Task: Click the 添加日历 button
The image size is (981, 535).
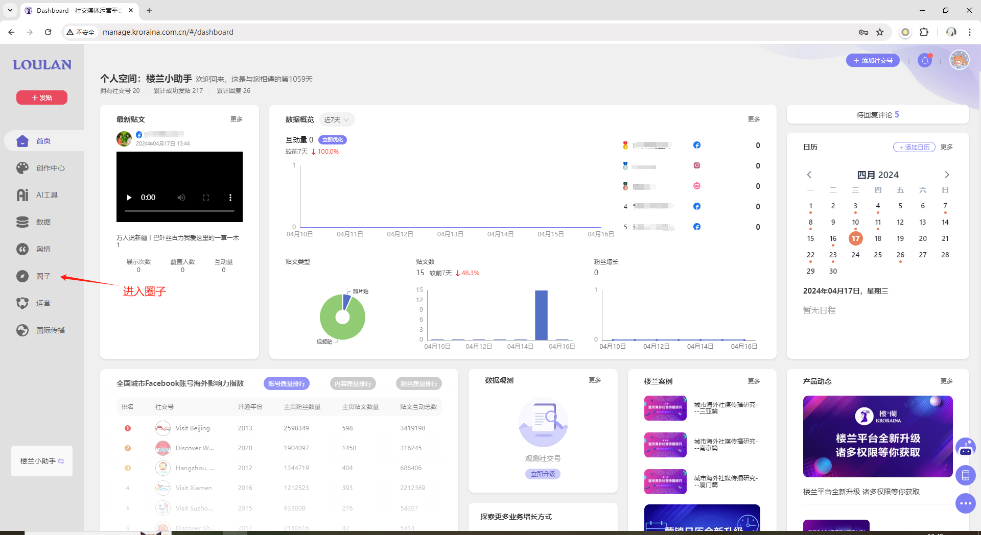Action: [914, 147]
